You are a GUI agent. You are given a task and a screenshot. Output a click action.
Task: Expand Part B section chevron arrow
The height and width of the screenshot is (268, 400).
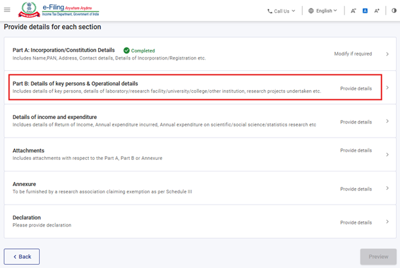[387, 88]
